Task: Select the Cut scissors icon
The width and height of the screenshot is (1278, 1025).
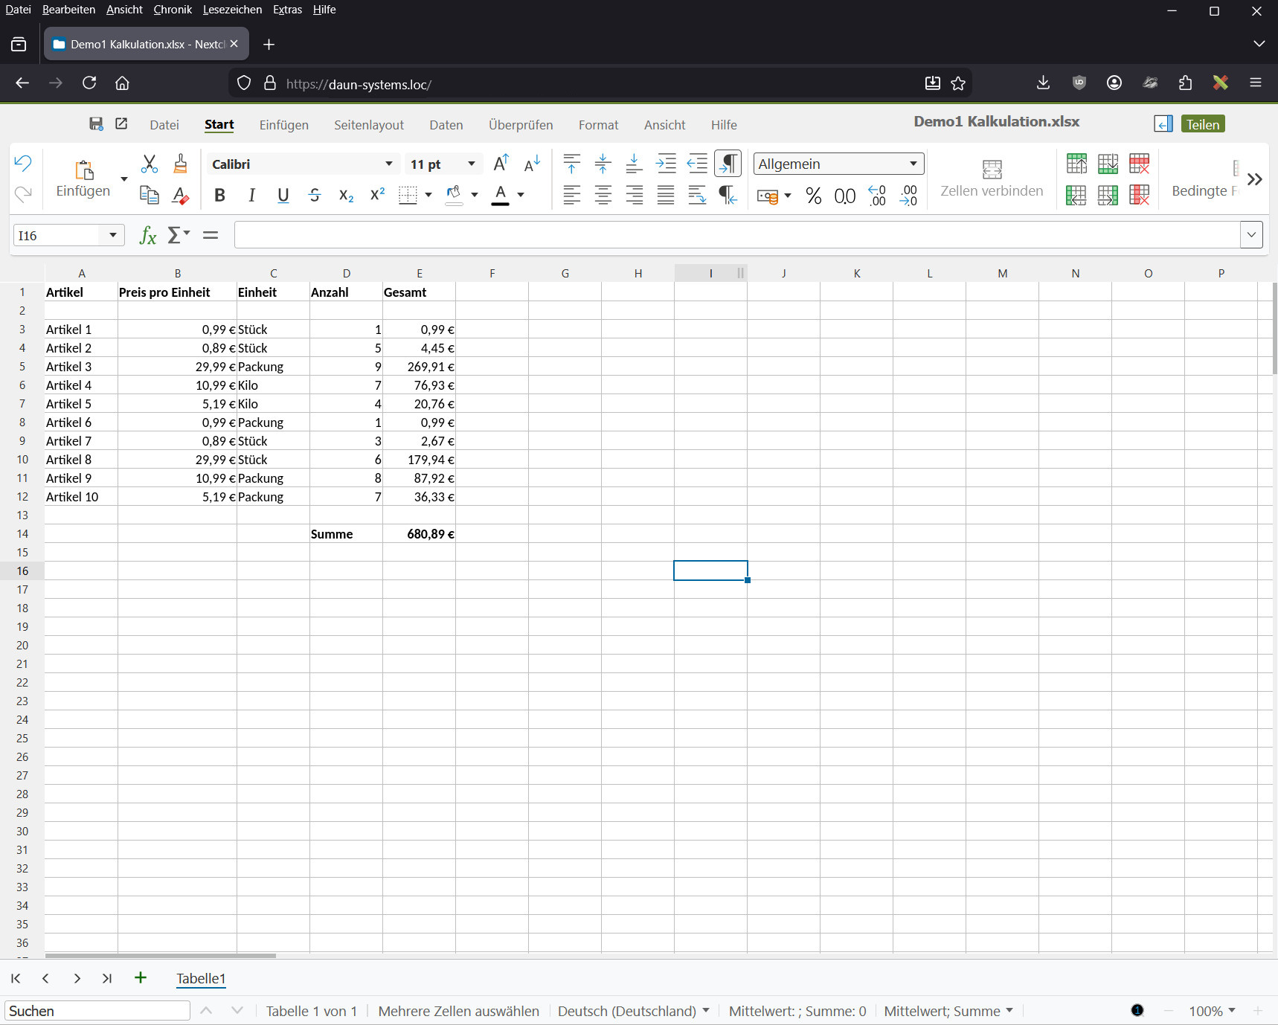Action: (150, 164)
